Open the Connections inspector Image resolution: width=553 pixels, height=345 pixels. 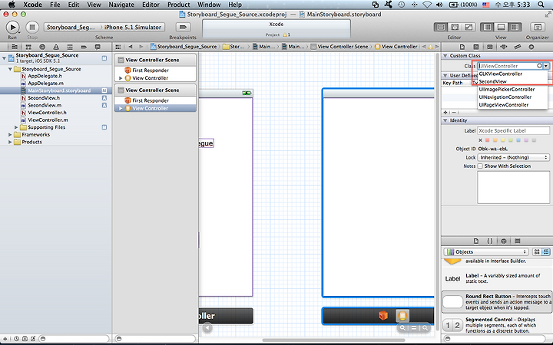point(531,47)
